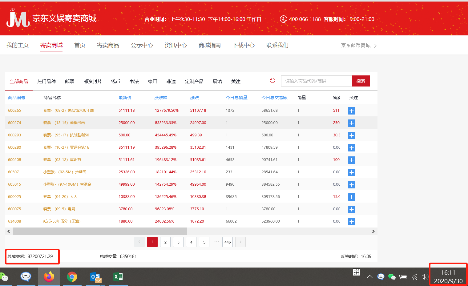Viewport: 468px width, 286px height.
Task: Click the phone icon next to 400 066 1188
Action: tap(283, 19)
